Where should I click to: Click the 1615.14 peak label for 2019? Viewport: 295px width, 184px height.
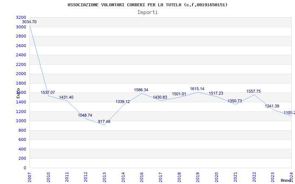tap(197, 89)
